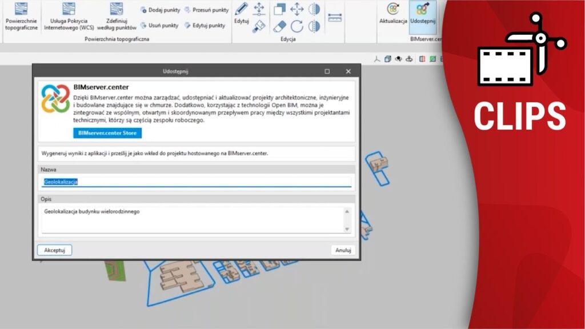Click the Edytuj punkty command
The width and height of the screenshot is (585, 329).
tap(205, 26)
